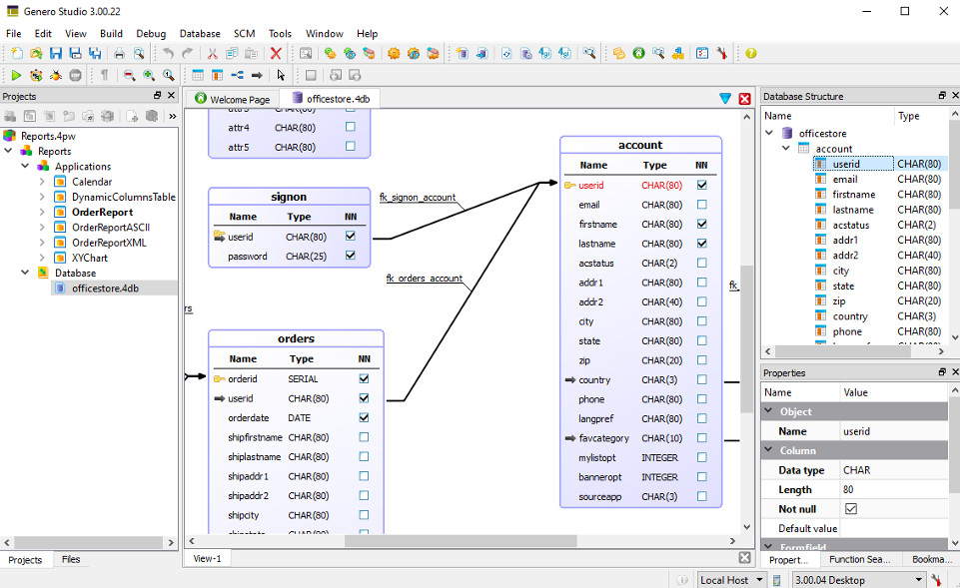Collapse the Applications node in Projects tree
Image resolution: width=960 pixels, height=588 pixels.
tap(24, 166)
